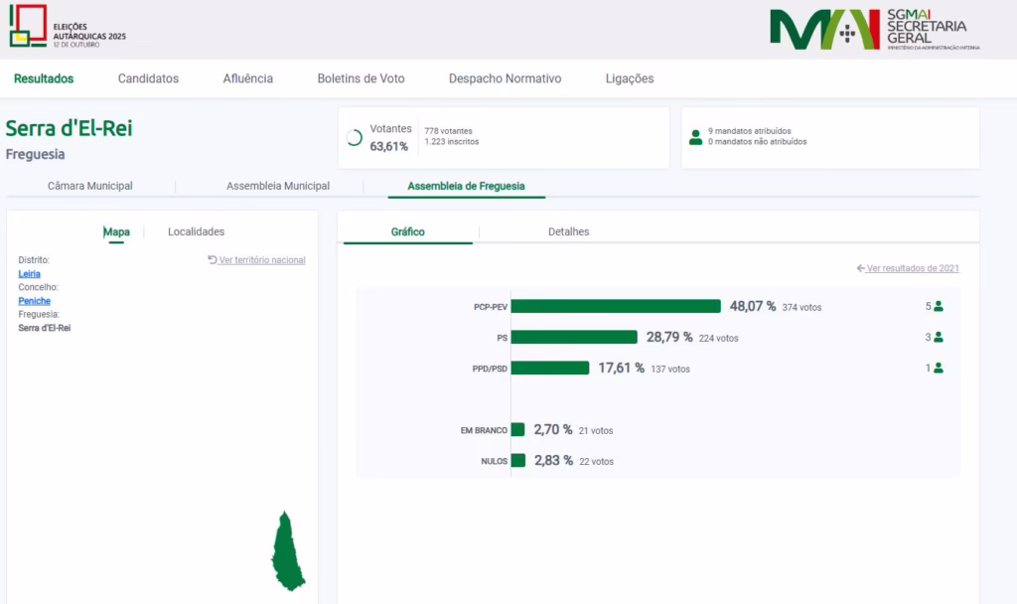This screenshot has height=604, width=1017.
Task: Click the PS mandates person icon
Action: tap(938, 337)
